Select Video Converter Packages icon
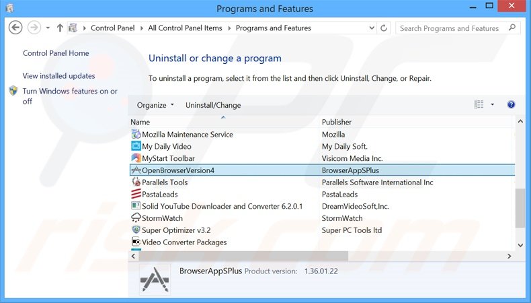531x303 pixels. tap(136, 242)
